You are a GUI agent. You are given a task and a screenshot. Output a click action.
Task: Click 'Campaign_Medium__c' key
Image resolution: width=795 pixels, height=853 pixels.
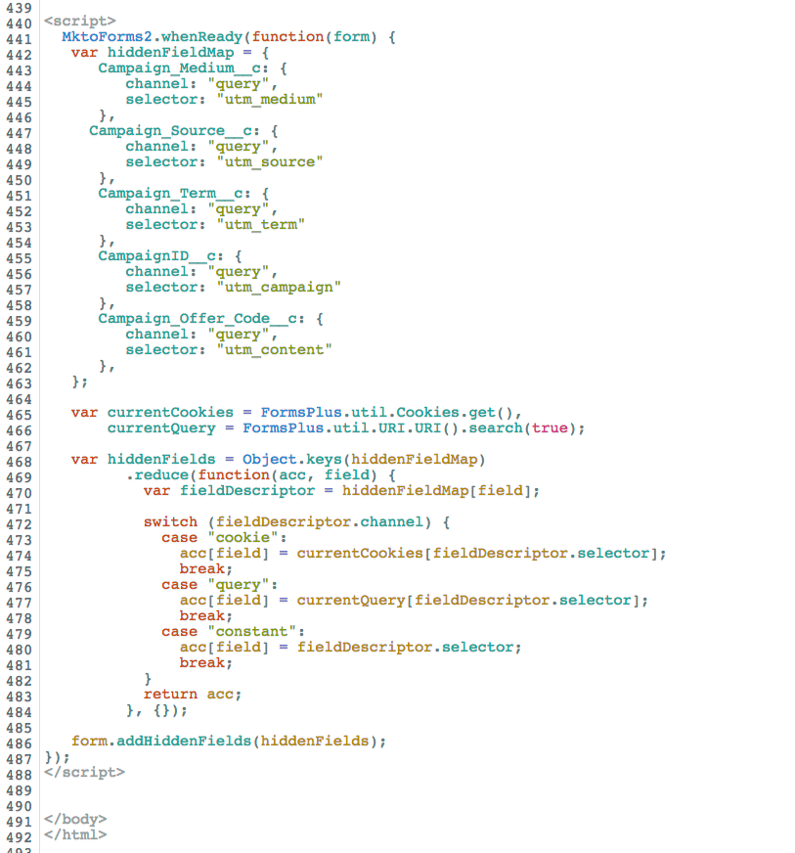tap(180, 68)
